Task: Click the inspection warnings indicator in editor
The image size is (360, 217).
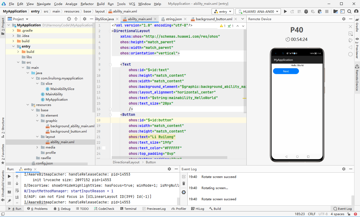Action: coord(226,26)
